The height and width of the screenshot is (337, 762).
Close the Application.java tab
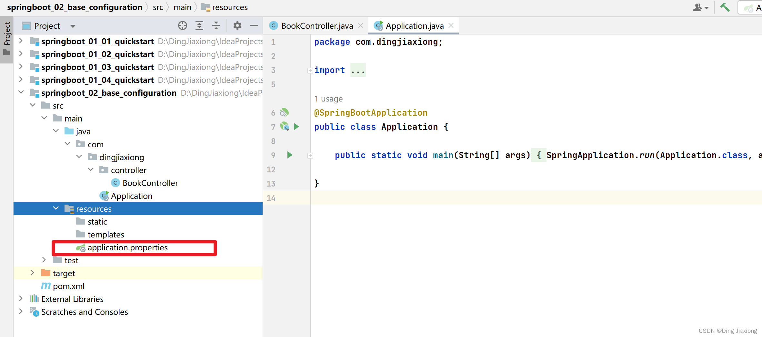451,25
